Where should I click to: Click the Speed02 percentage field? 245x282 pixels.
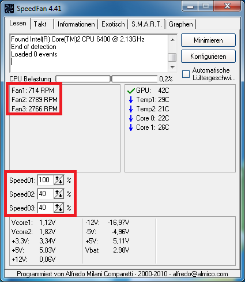(46, 194)
